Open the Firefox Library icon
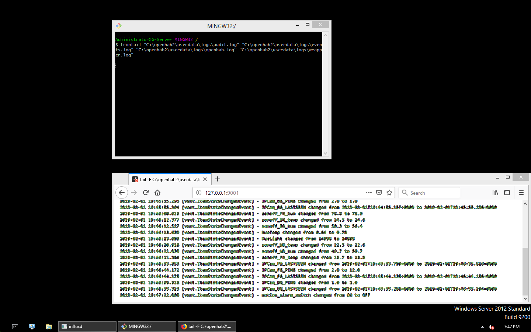The height and width of the screenshot is (332, 531). pos(495,193)
